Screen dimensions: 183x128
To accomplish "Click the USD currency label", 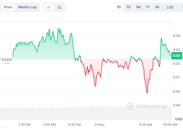I will coord(179,119).
